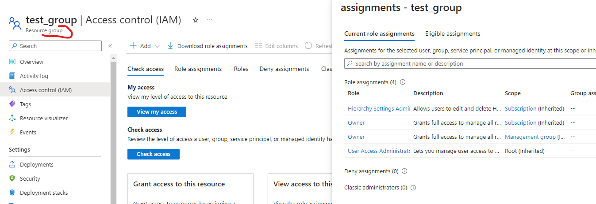Click the Resource visualizer icon
Viewport: 596px width, 204px height.
tap(12, 118)
